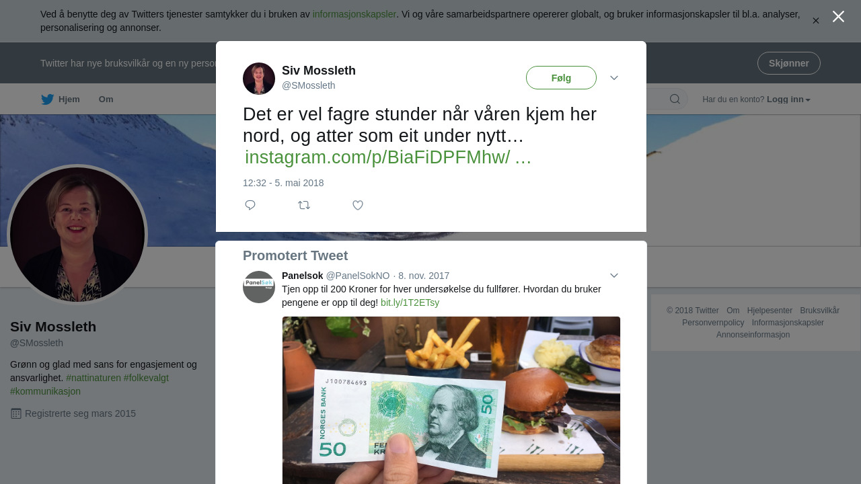Click the search magnifier icon
The image size is (861, 484).
[x=675, y=99]
